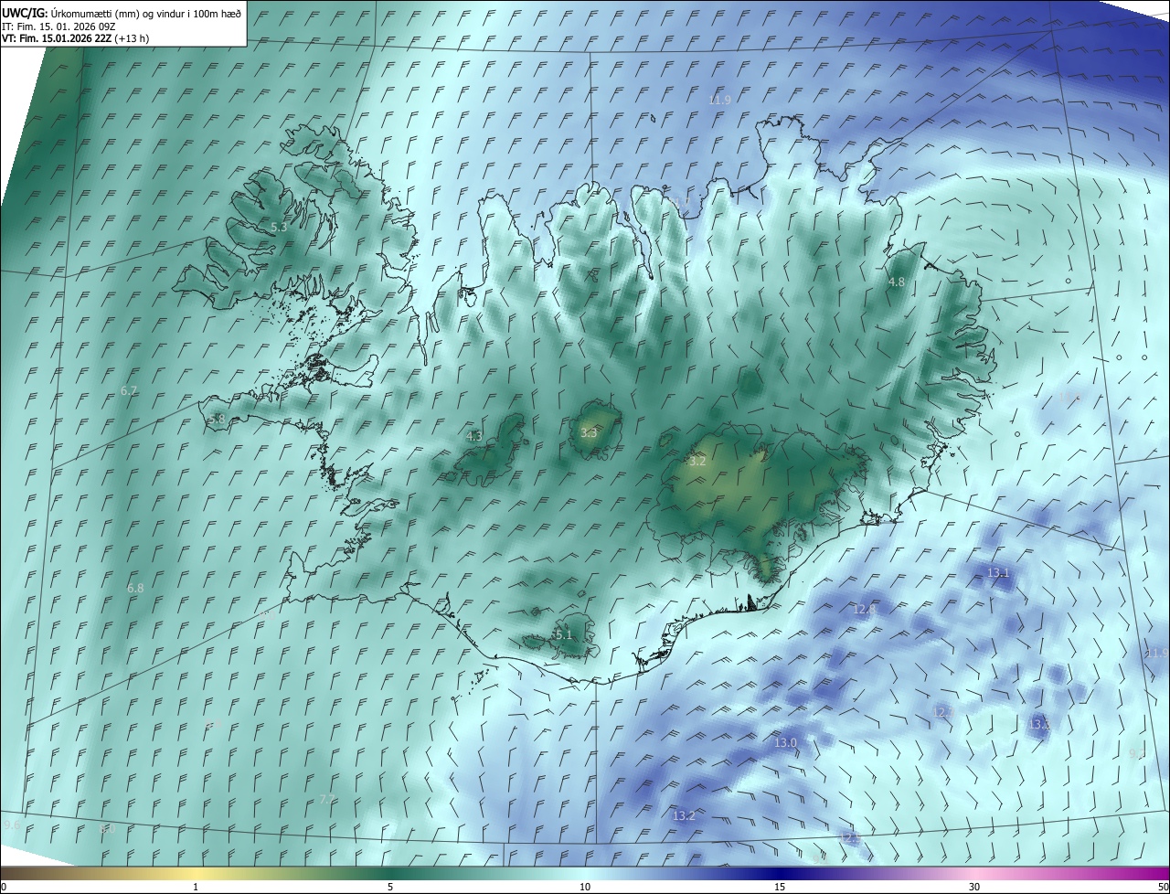Screen dimensions: 1170x894
Task: Click the title 'Úrkomumætti (mm) og vindur í 100m hæð'
Action: [146, 13]
